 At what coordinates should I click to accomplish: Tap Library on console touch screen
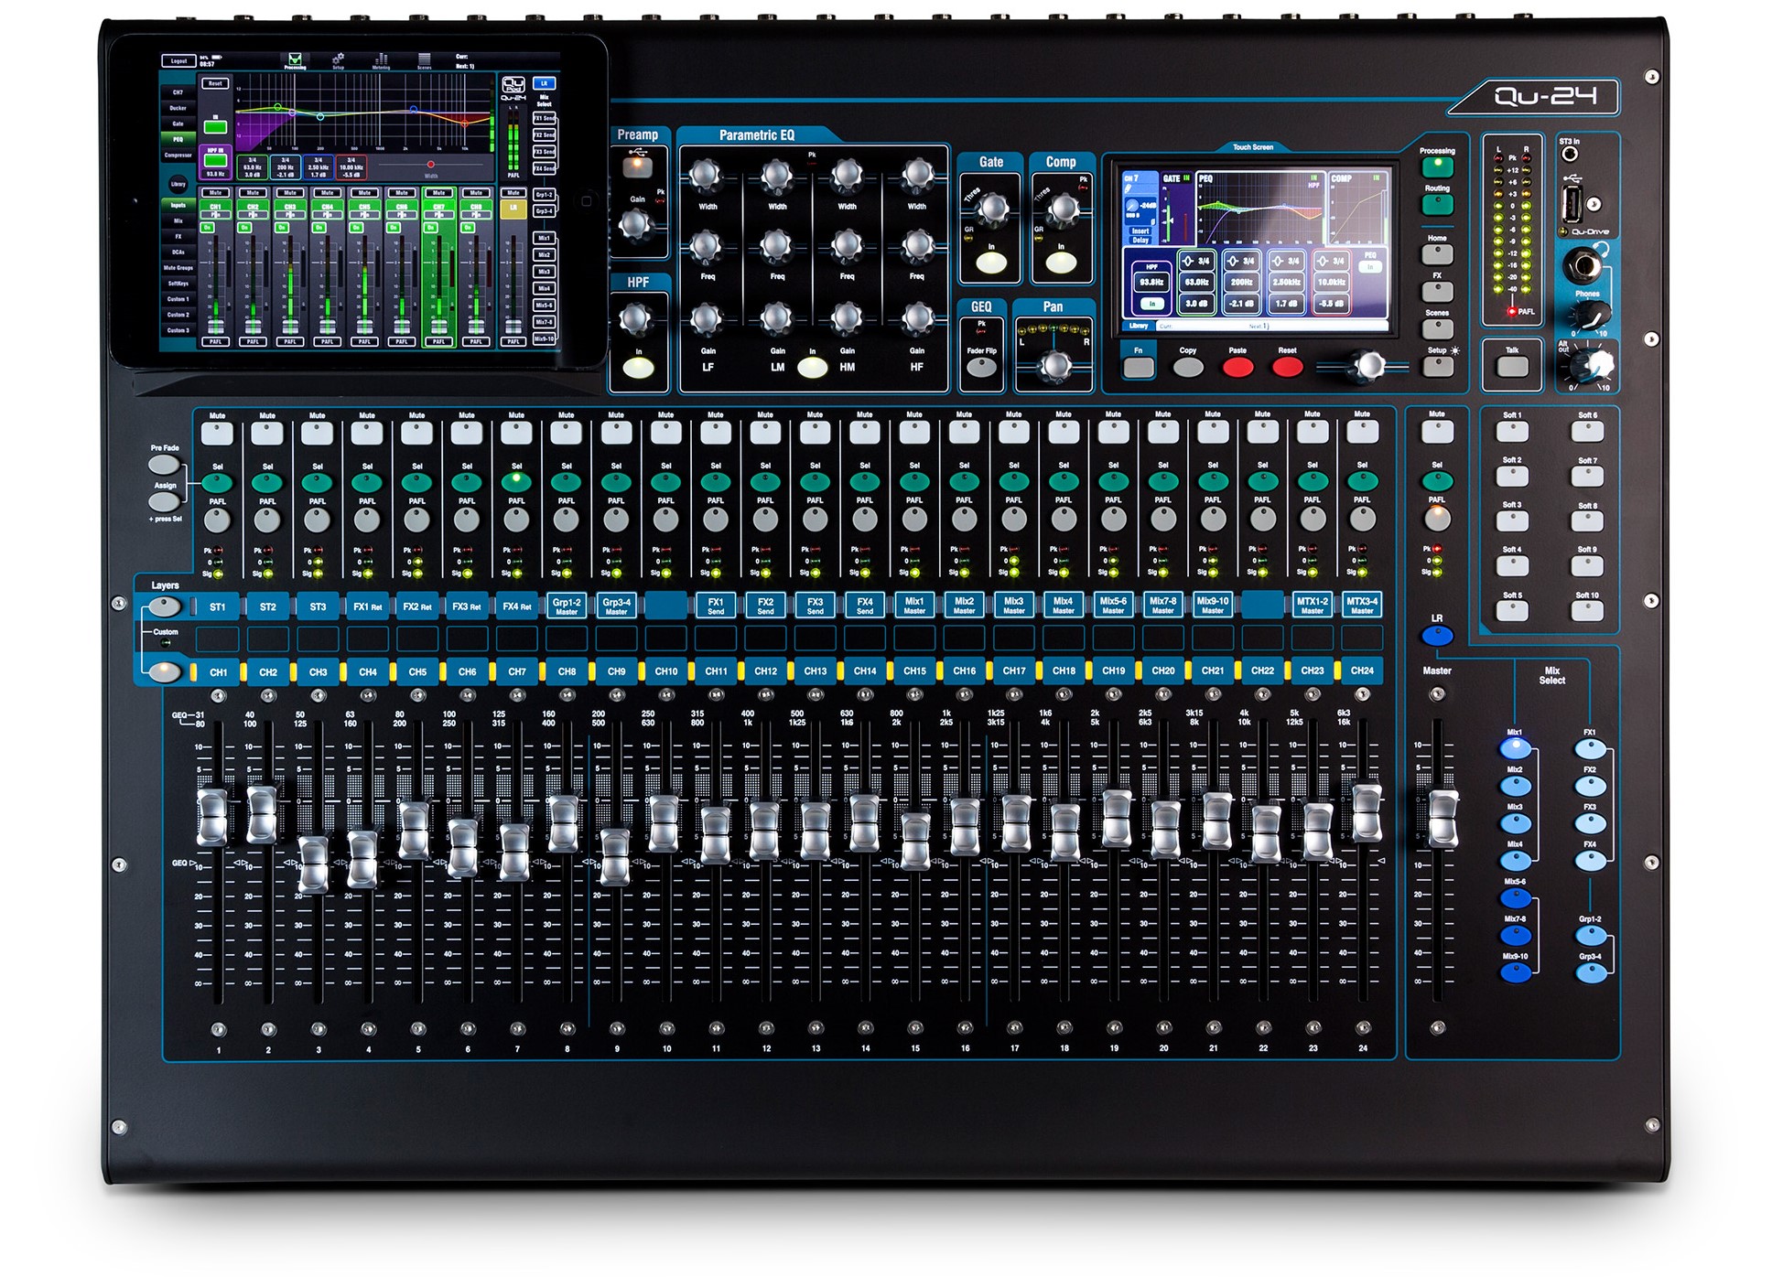click(x=1138, y=326)
